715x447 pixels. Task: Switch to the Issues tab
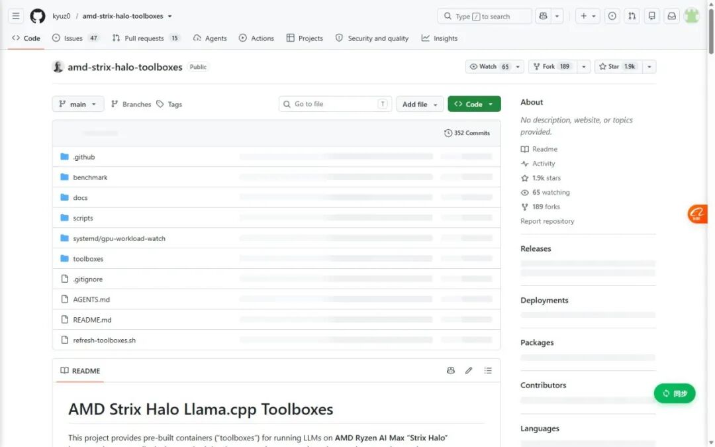[x=75, y=38]
